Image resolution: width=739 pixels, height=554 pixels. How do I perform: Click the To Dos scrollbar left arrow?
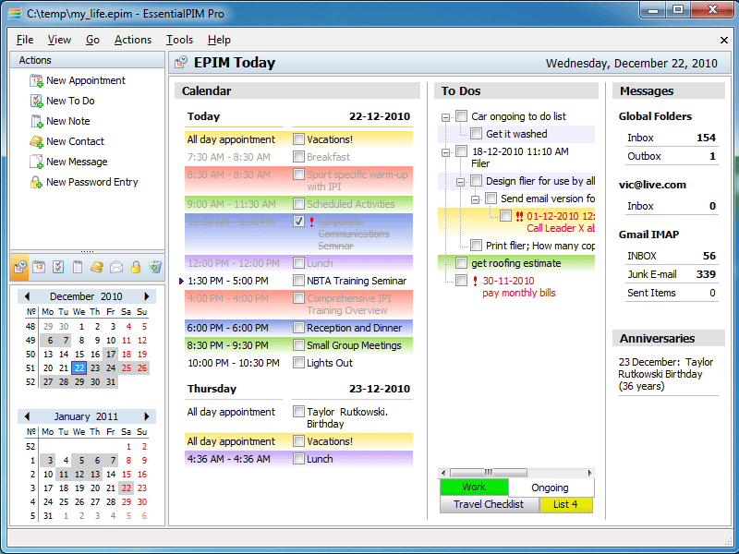click(443, 472)
